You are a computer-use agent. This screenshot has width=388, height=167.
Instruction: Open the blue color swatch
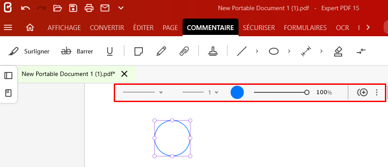pyautogui.click(x=237, y=92)
